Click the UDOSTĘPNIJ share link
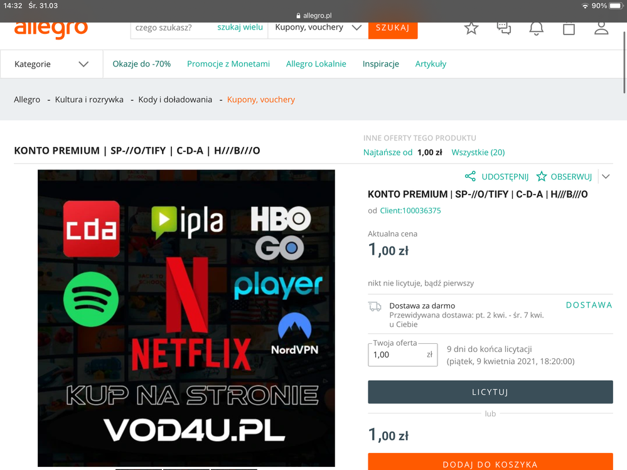This screenshot has width=627, height=470. coord(505,177)
